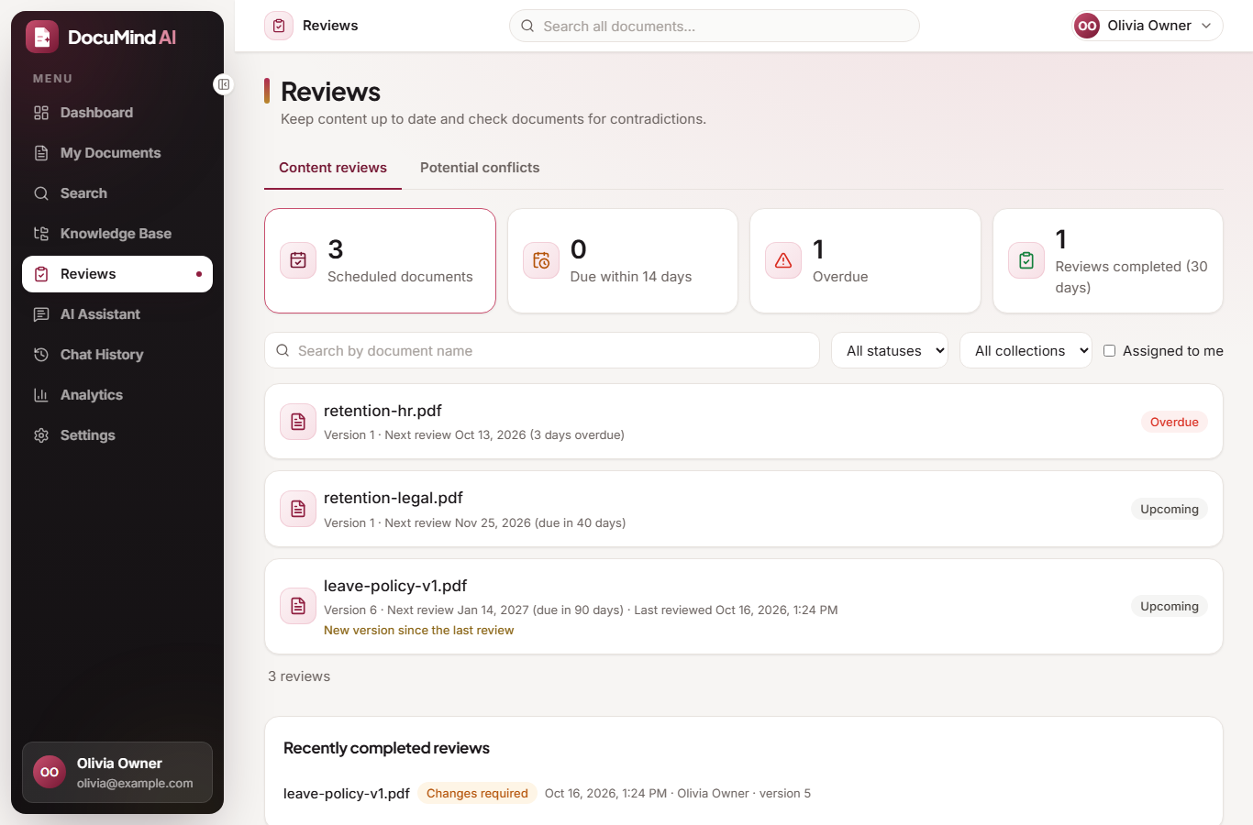The width and height of the screenshot is (1253, 825).
Task: Click the Dashboard grid icon in sidebar
Action: 41,113
